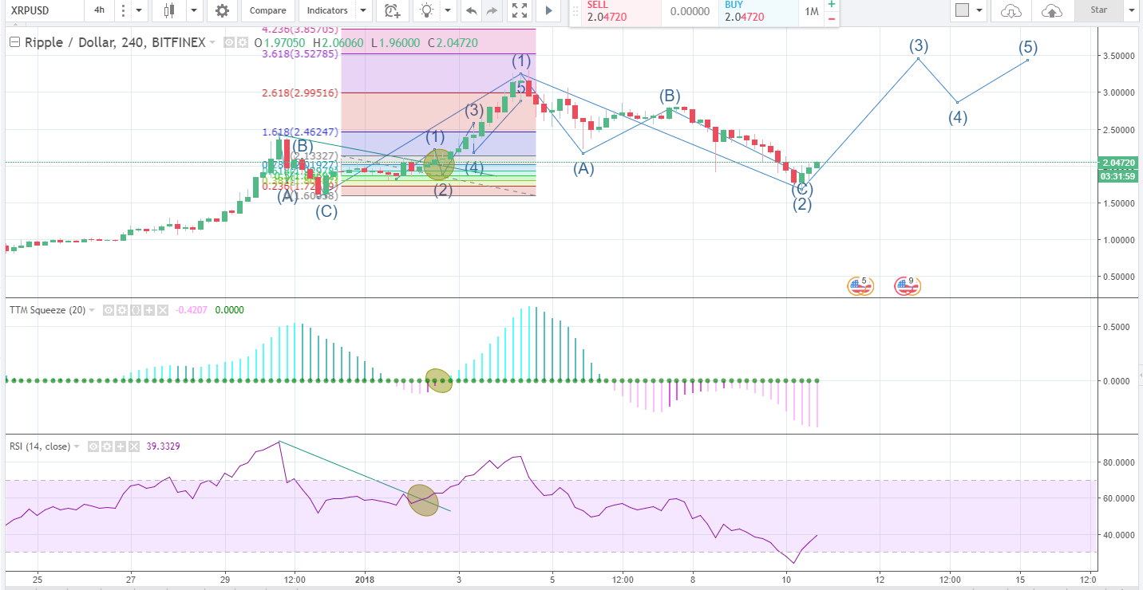Select the candlestick chart style icon
The width and height of the screenshot is (1143, 590).
coord(168,11)
